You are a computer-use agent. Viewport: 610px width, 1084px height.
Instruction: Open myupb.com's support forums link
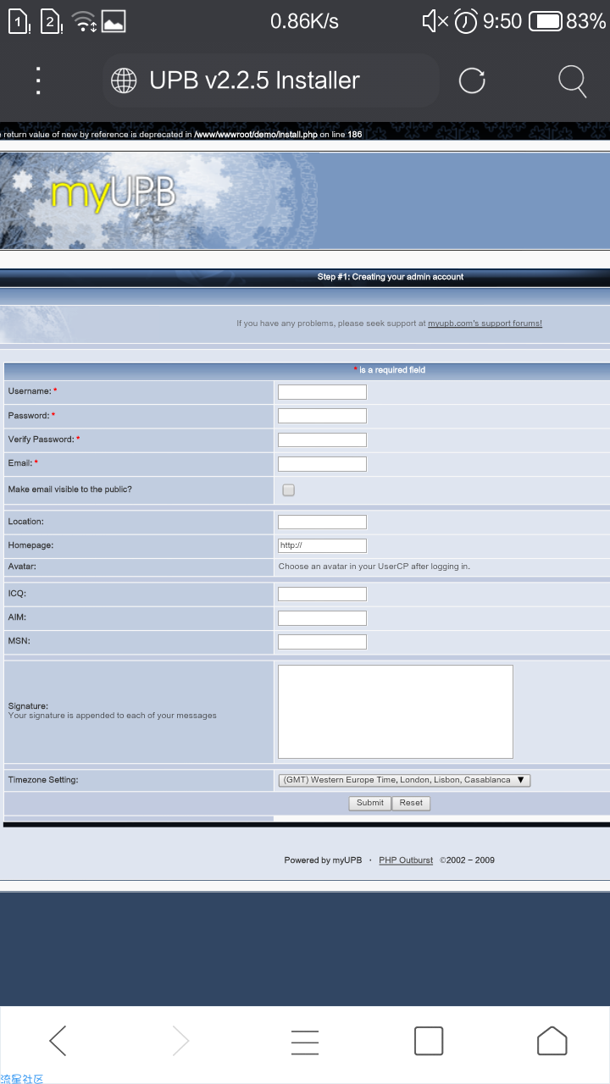pyautogui.click(x=485, y=324)
